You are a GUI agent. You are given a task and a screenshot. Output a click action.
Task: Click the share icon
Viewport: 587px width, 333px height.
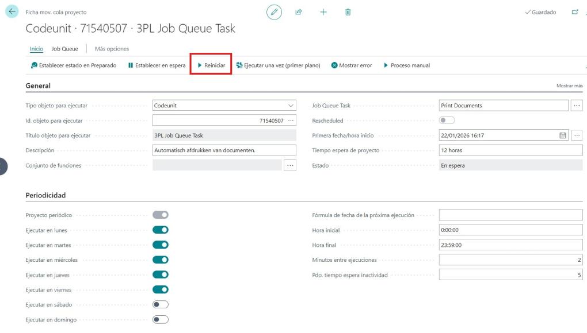coord(299,12)
